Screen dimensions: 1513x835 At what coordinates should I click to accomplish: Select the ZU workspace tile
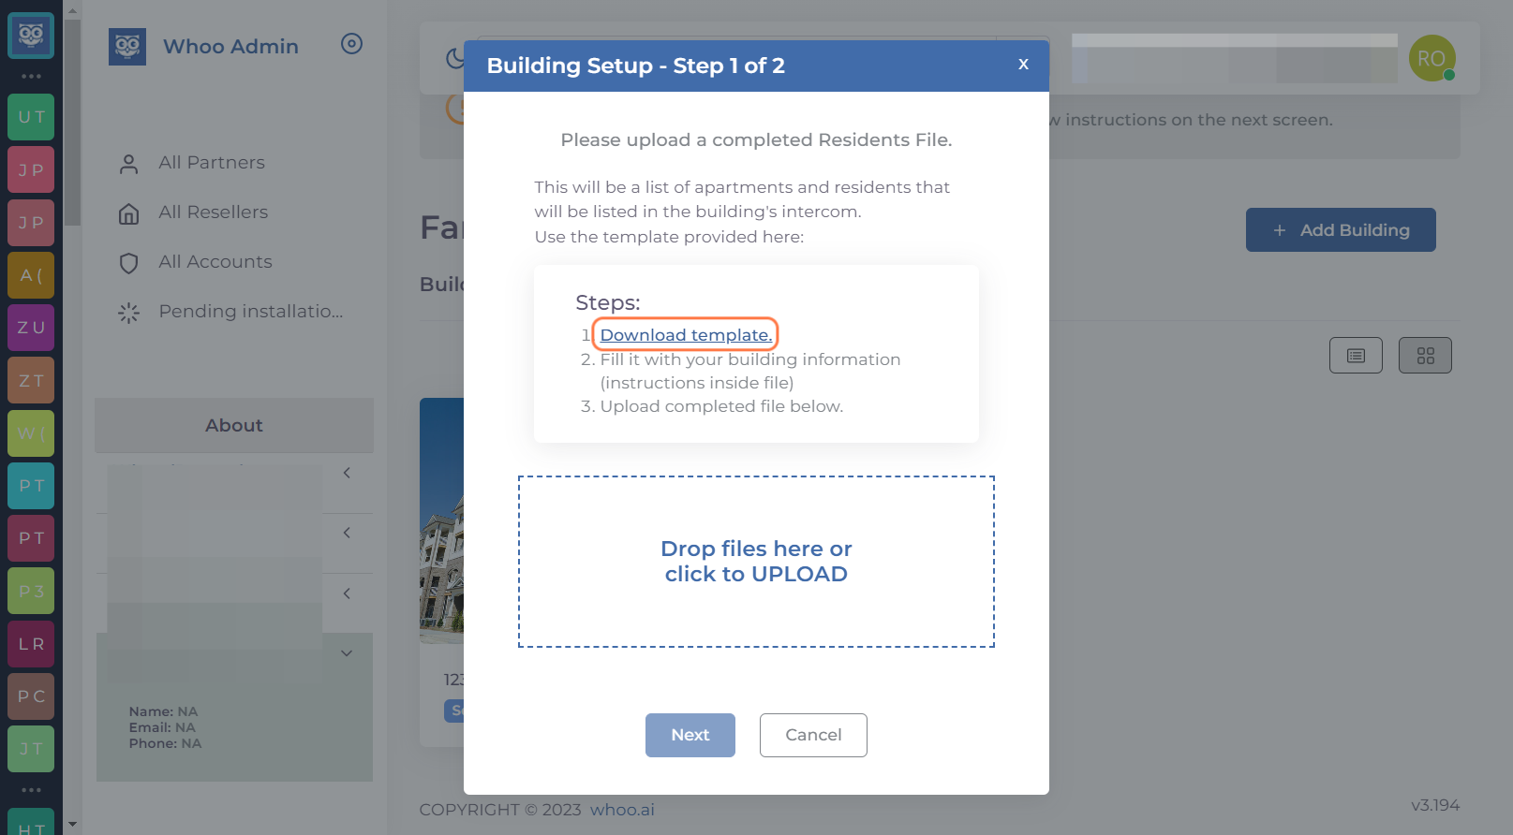click(31, 328)
